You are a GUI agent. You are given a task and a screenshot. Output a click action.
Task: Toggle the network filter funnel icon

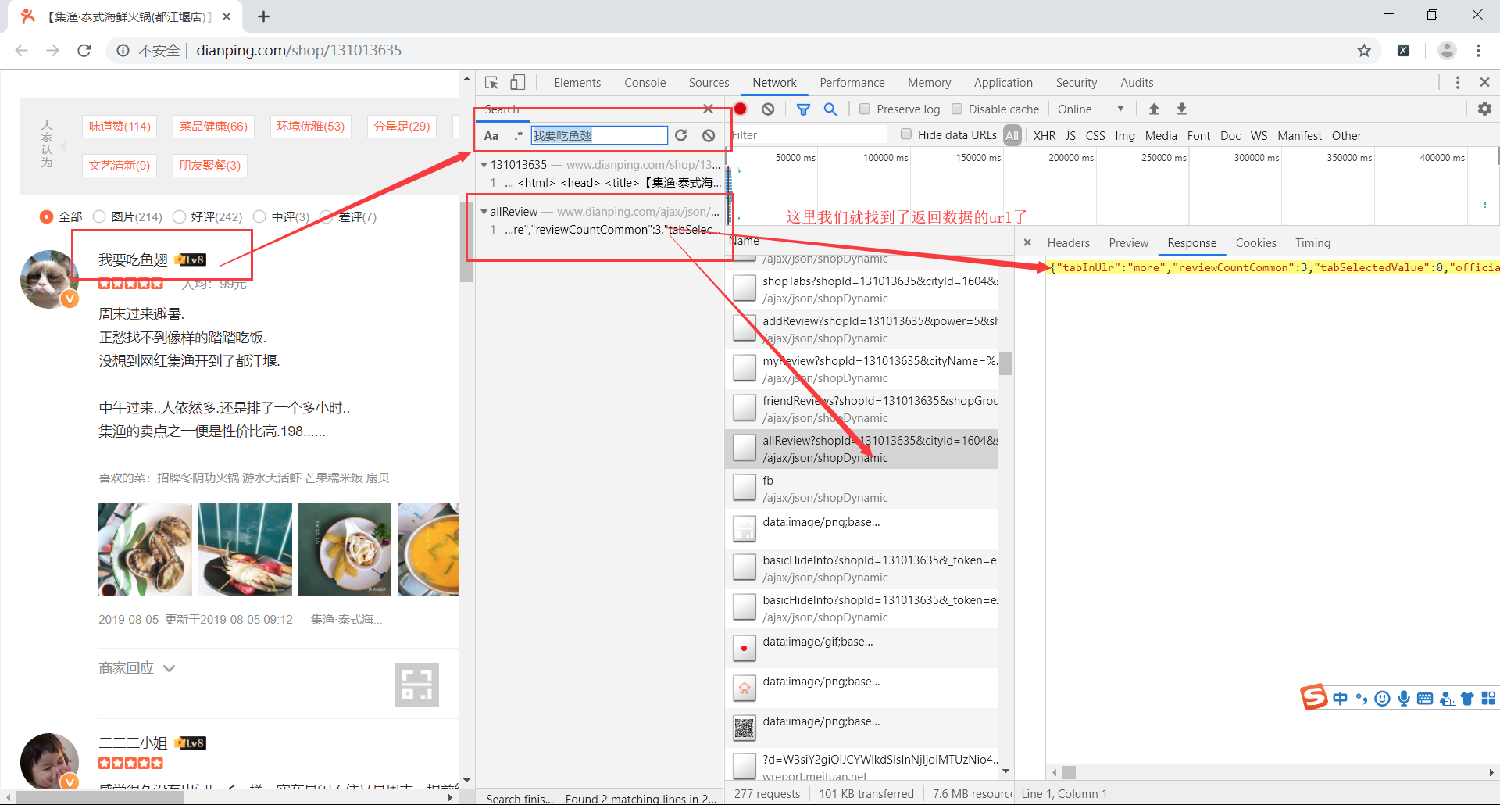803,109
